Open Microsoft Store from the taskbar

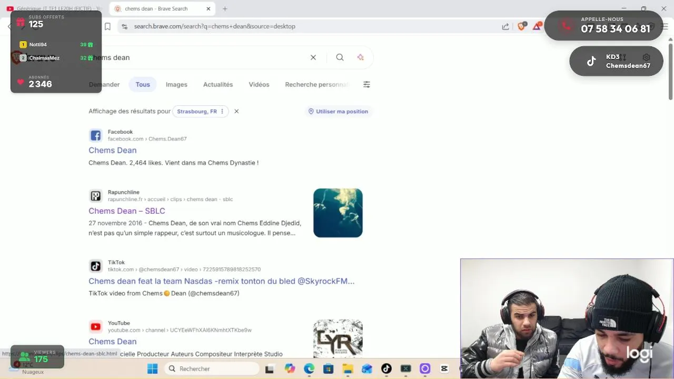coord(329,369)
